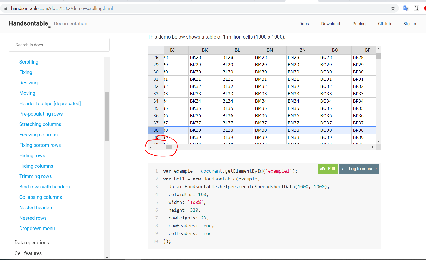Select column header BL
Image resolution: width=426 pixels, height=260 pixels.
[x=238, y=50]
